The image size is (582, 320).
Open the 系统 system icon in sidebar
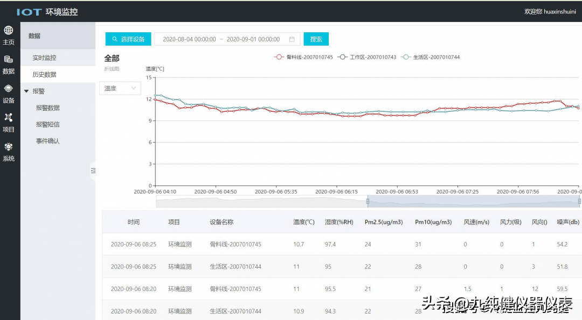click(x=9, y=147)
